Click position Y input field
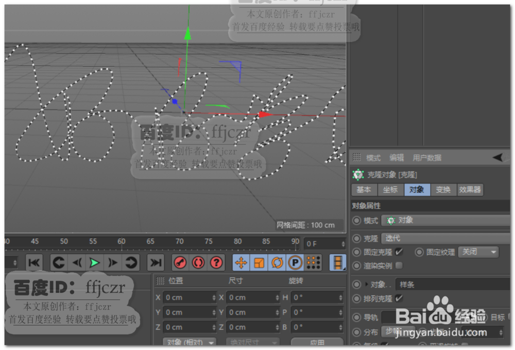The image size is (515, 350). (190, 312)
